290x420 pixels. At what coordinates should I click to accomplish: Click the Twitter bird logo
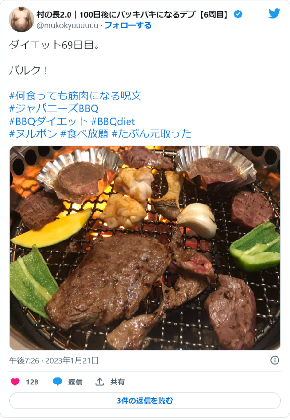[275, 13]
